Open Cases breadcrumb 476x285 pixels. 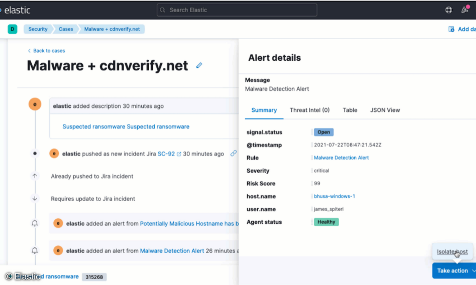66,29
